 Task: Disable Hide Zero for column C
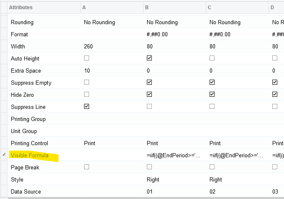pyautogui.click(x=212, y=94)
